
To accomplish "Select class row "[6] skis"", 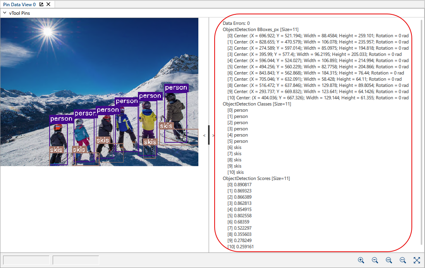I will (x=234, y=147).
